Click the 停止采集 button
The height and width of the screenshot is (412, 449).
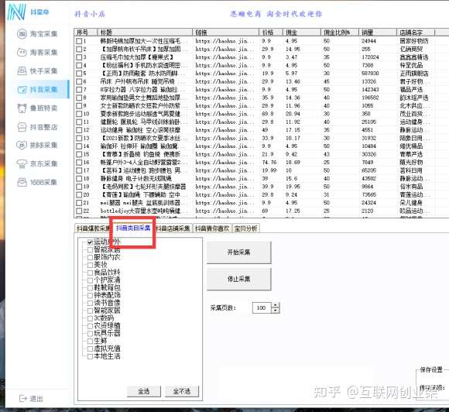pos(238,279)
